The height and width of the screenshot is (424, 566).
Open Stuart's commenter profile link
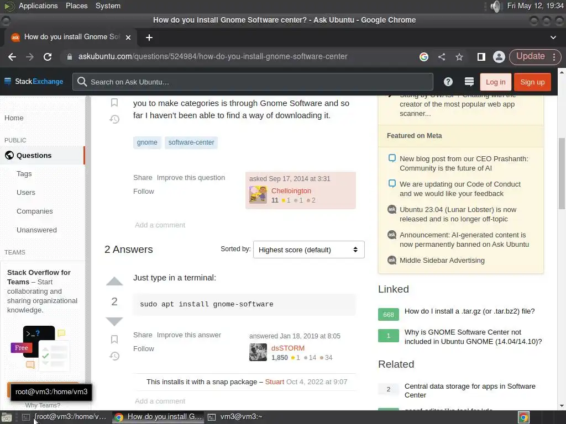[274, 382]
